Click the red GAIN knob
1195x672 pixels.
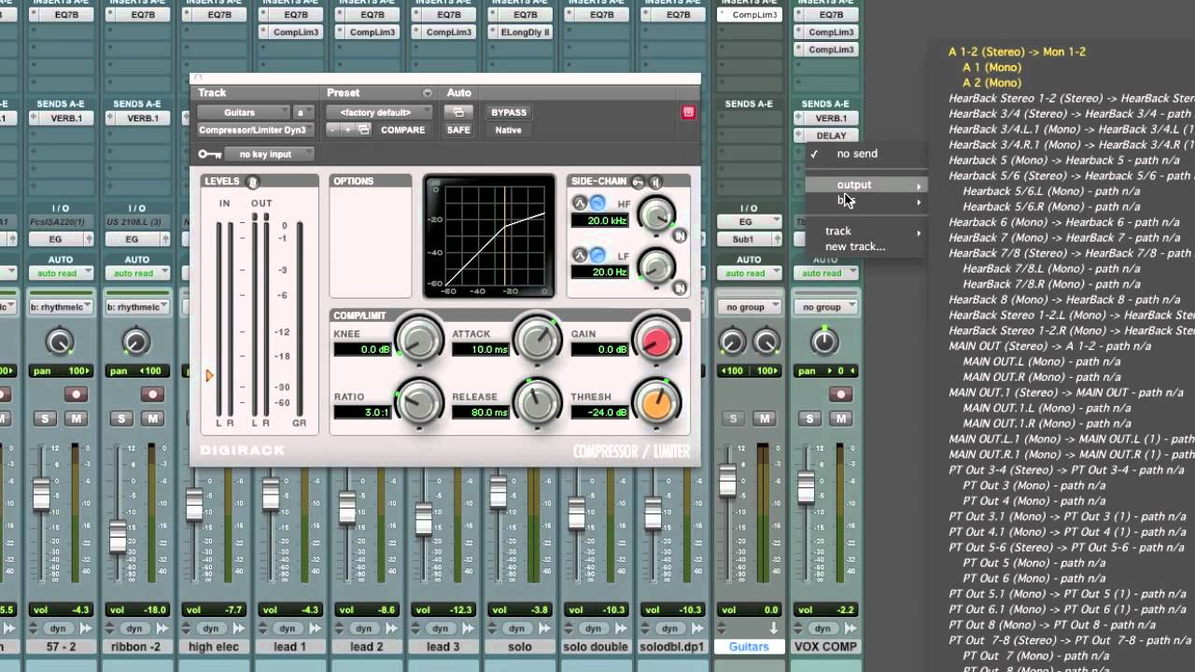[657, 340]
